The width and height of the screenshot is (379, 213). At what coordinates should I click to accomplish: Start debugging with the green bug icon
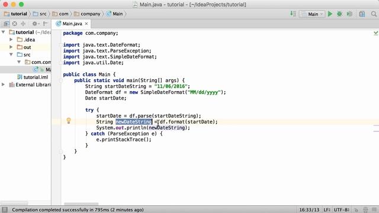339,14
